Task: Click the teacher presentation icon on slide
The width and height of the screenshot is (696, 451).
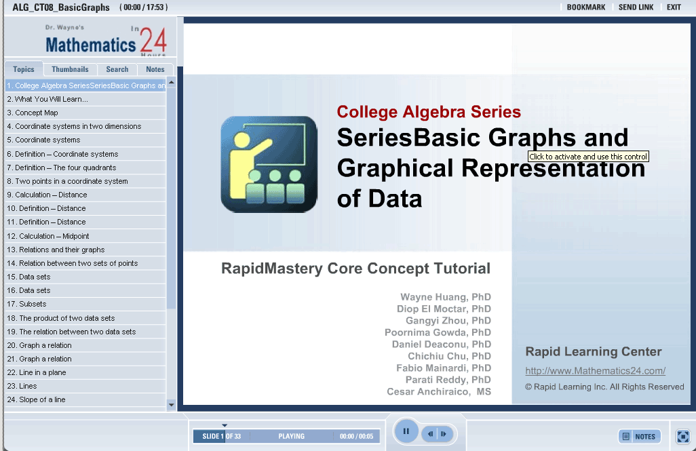Action: coord(269,164)
